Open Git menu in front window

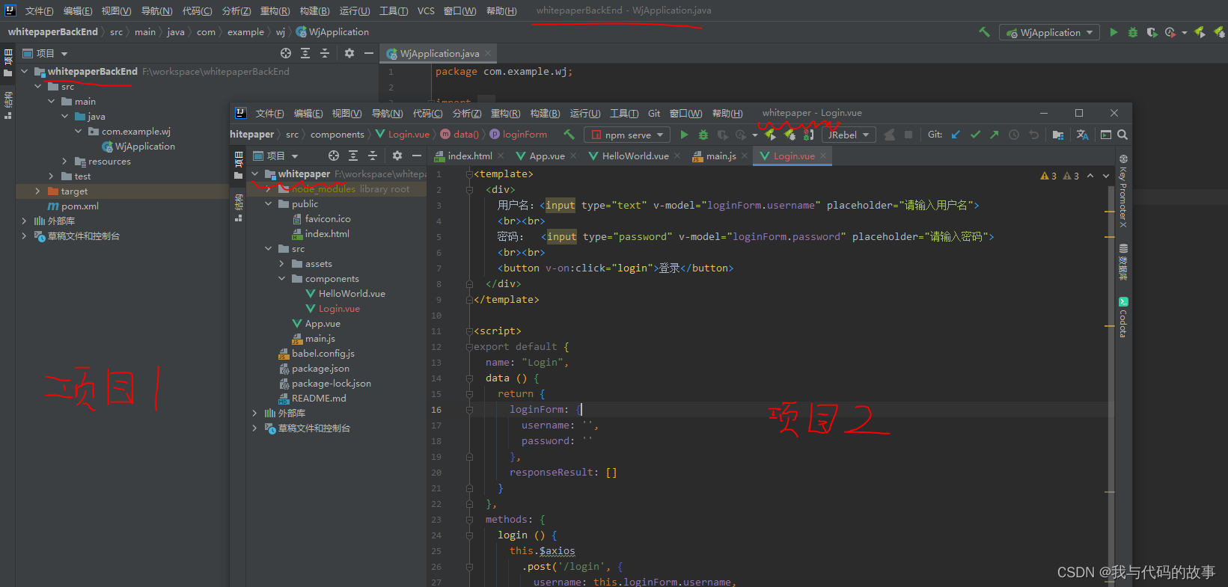[x=654, y=114]
